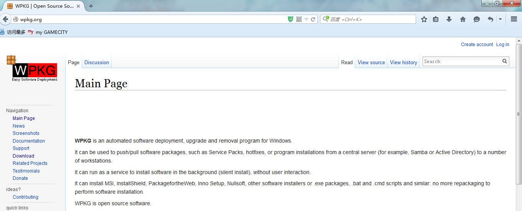Screen dimensions: 522x211
Task: Click the undo curved arrow toolbar icon
Action: click(490, 19)
